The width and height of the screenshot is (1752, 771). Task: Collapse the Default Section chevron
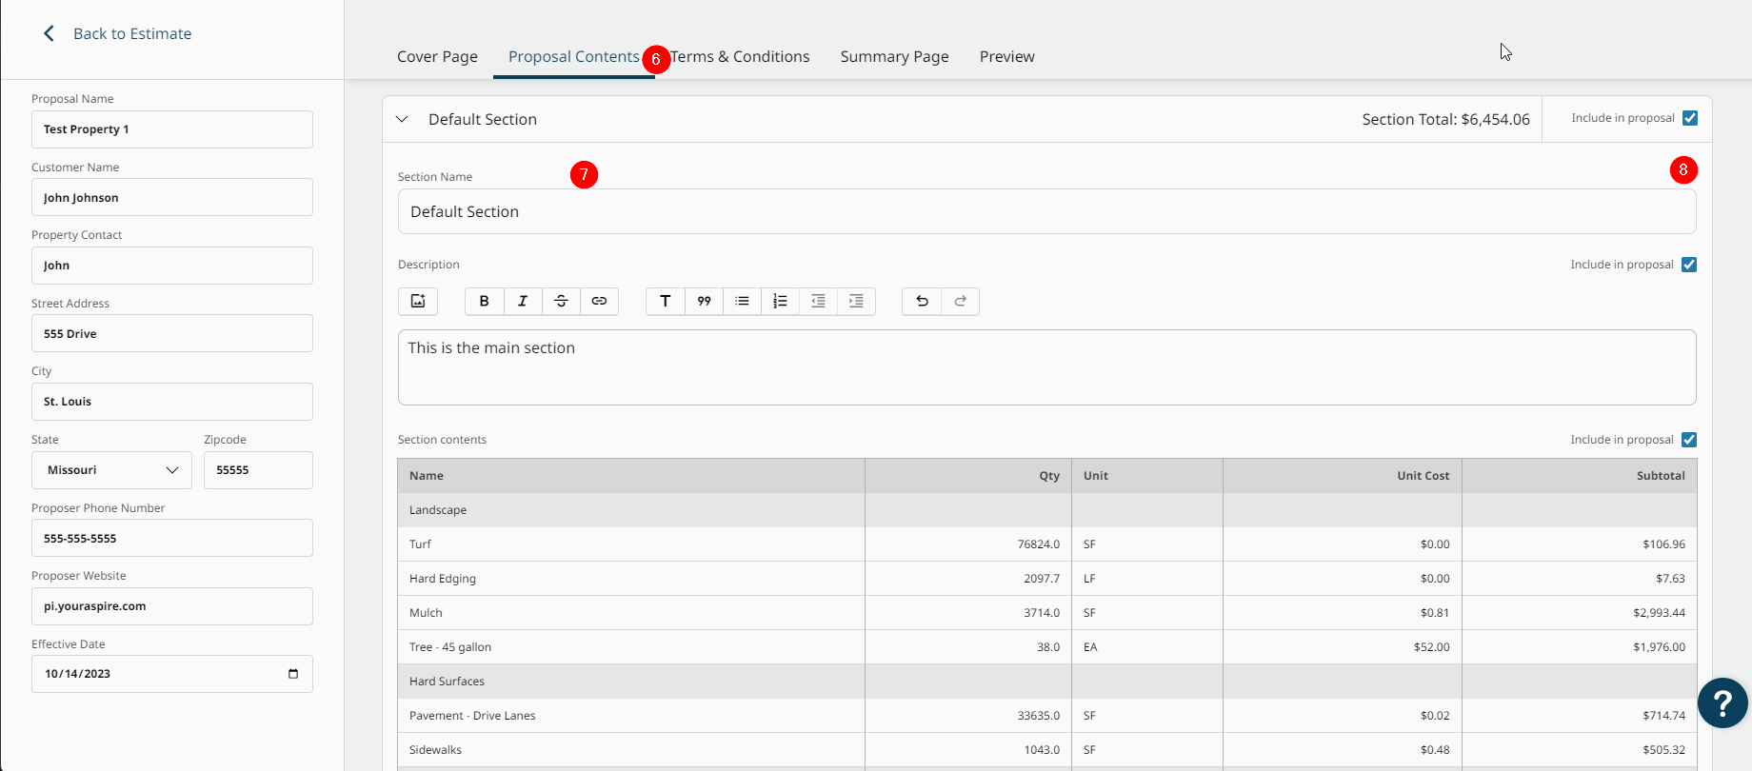(402, 119)
